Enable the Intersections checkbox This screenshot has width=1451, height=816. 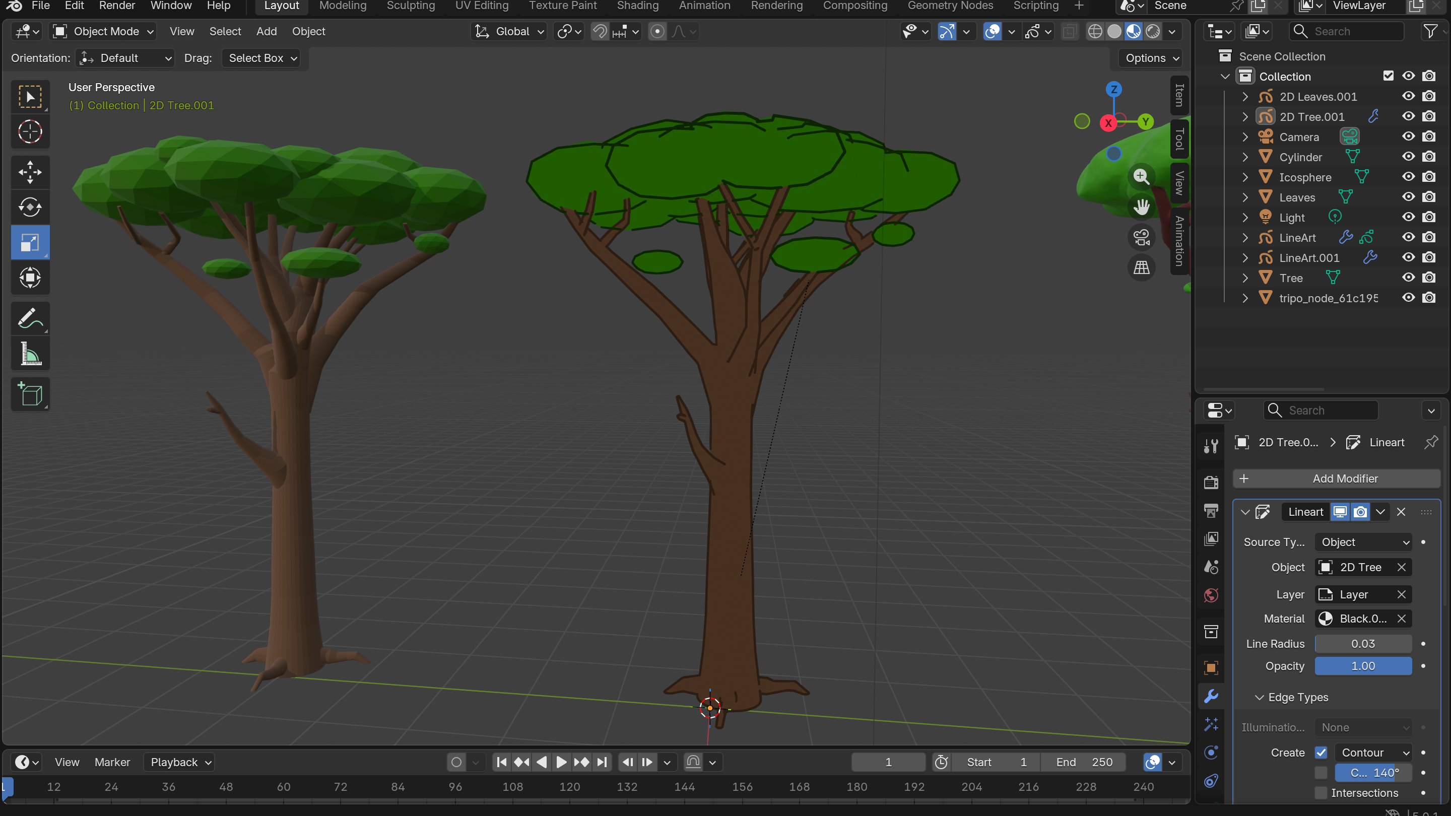pos(1321,793)
